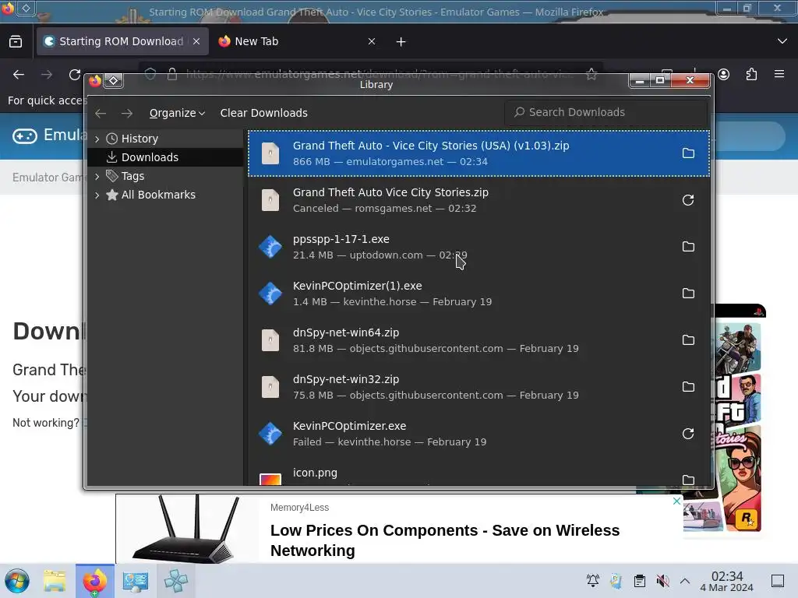The height and width of the screenshot is (598, 798).
Task: Click the ppsspp-1-17-1.exe file icon
Action: tap(270, 247)
